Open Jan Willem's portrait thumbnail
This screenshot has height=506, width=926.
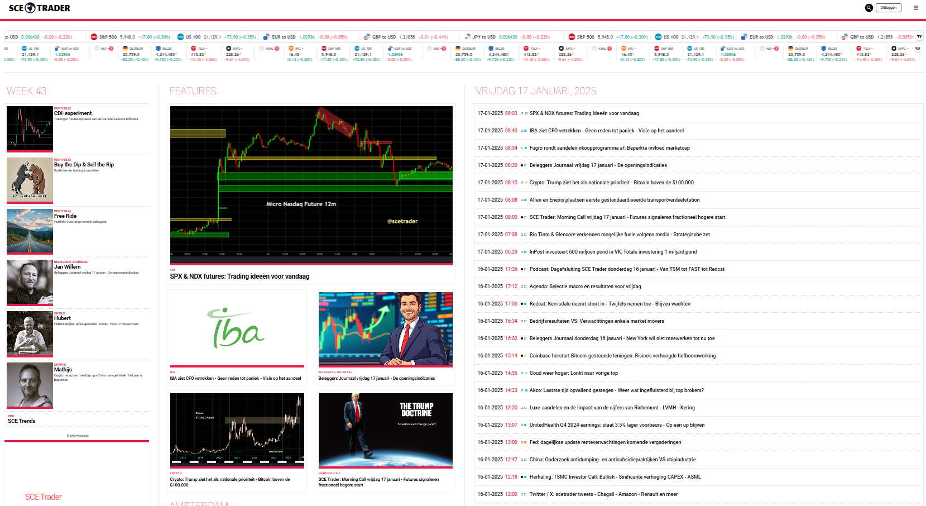coord(30,282)
